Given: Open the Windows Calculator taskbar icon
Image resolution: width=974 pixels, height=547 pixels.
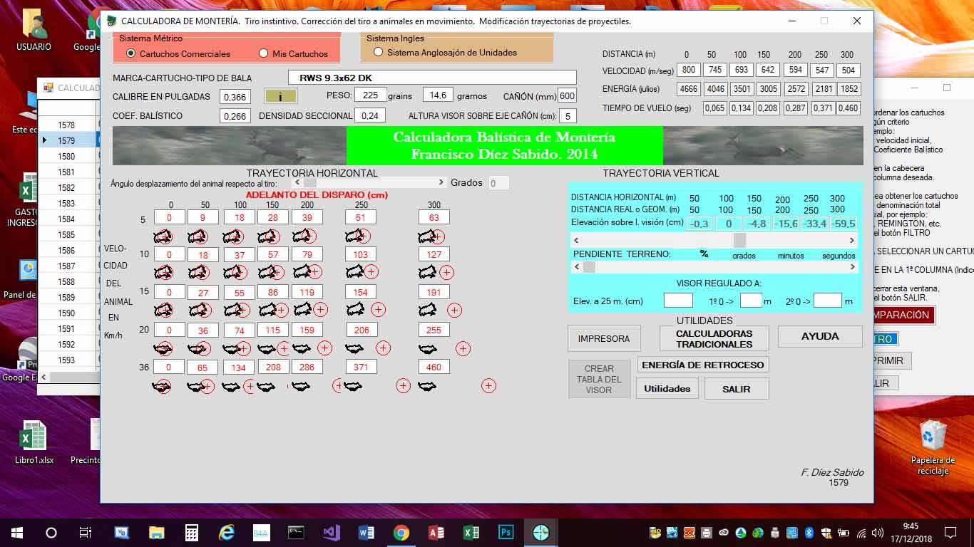Looking at the screenshot, I should coord(192,532).
